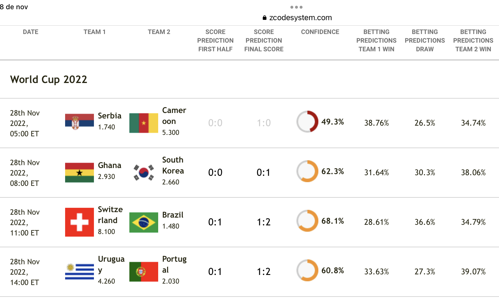Click the 49.3% confidence ring

(307, 122)
